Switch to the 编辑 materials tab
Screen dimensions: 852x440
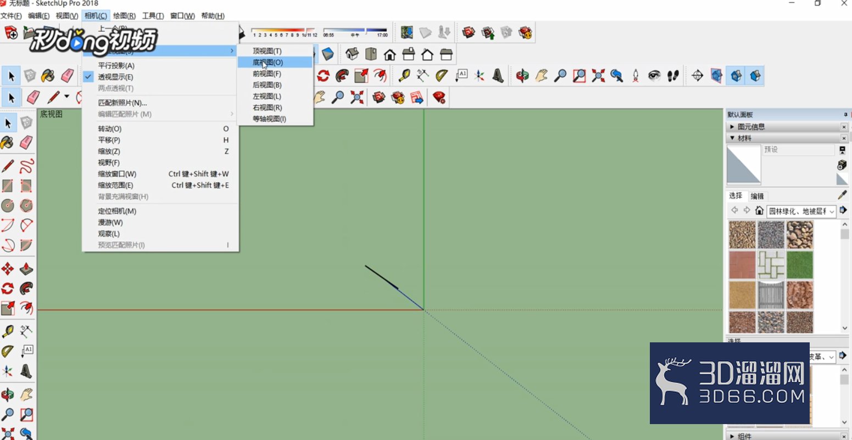pyautogui.click(x=757, y=196)
